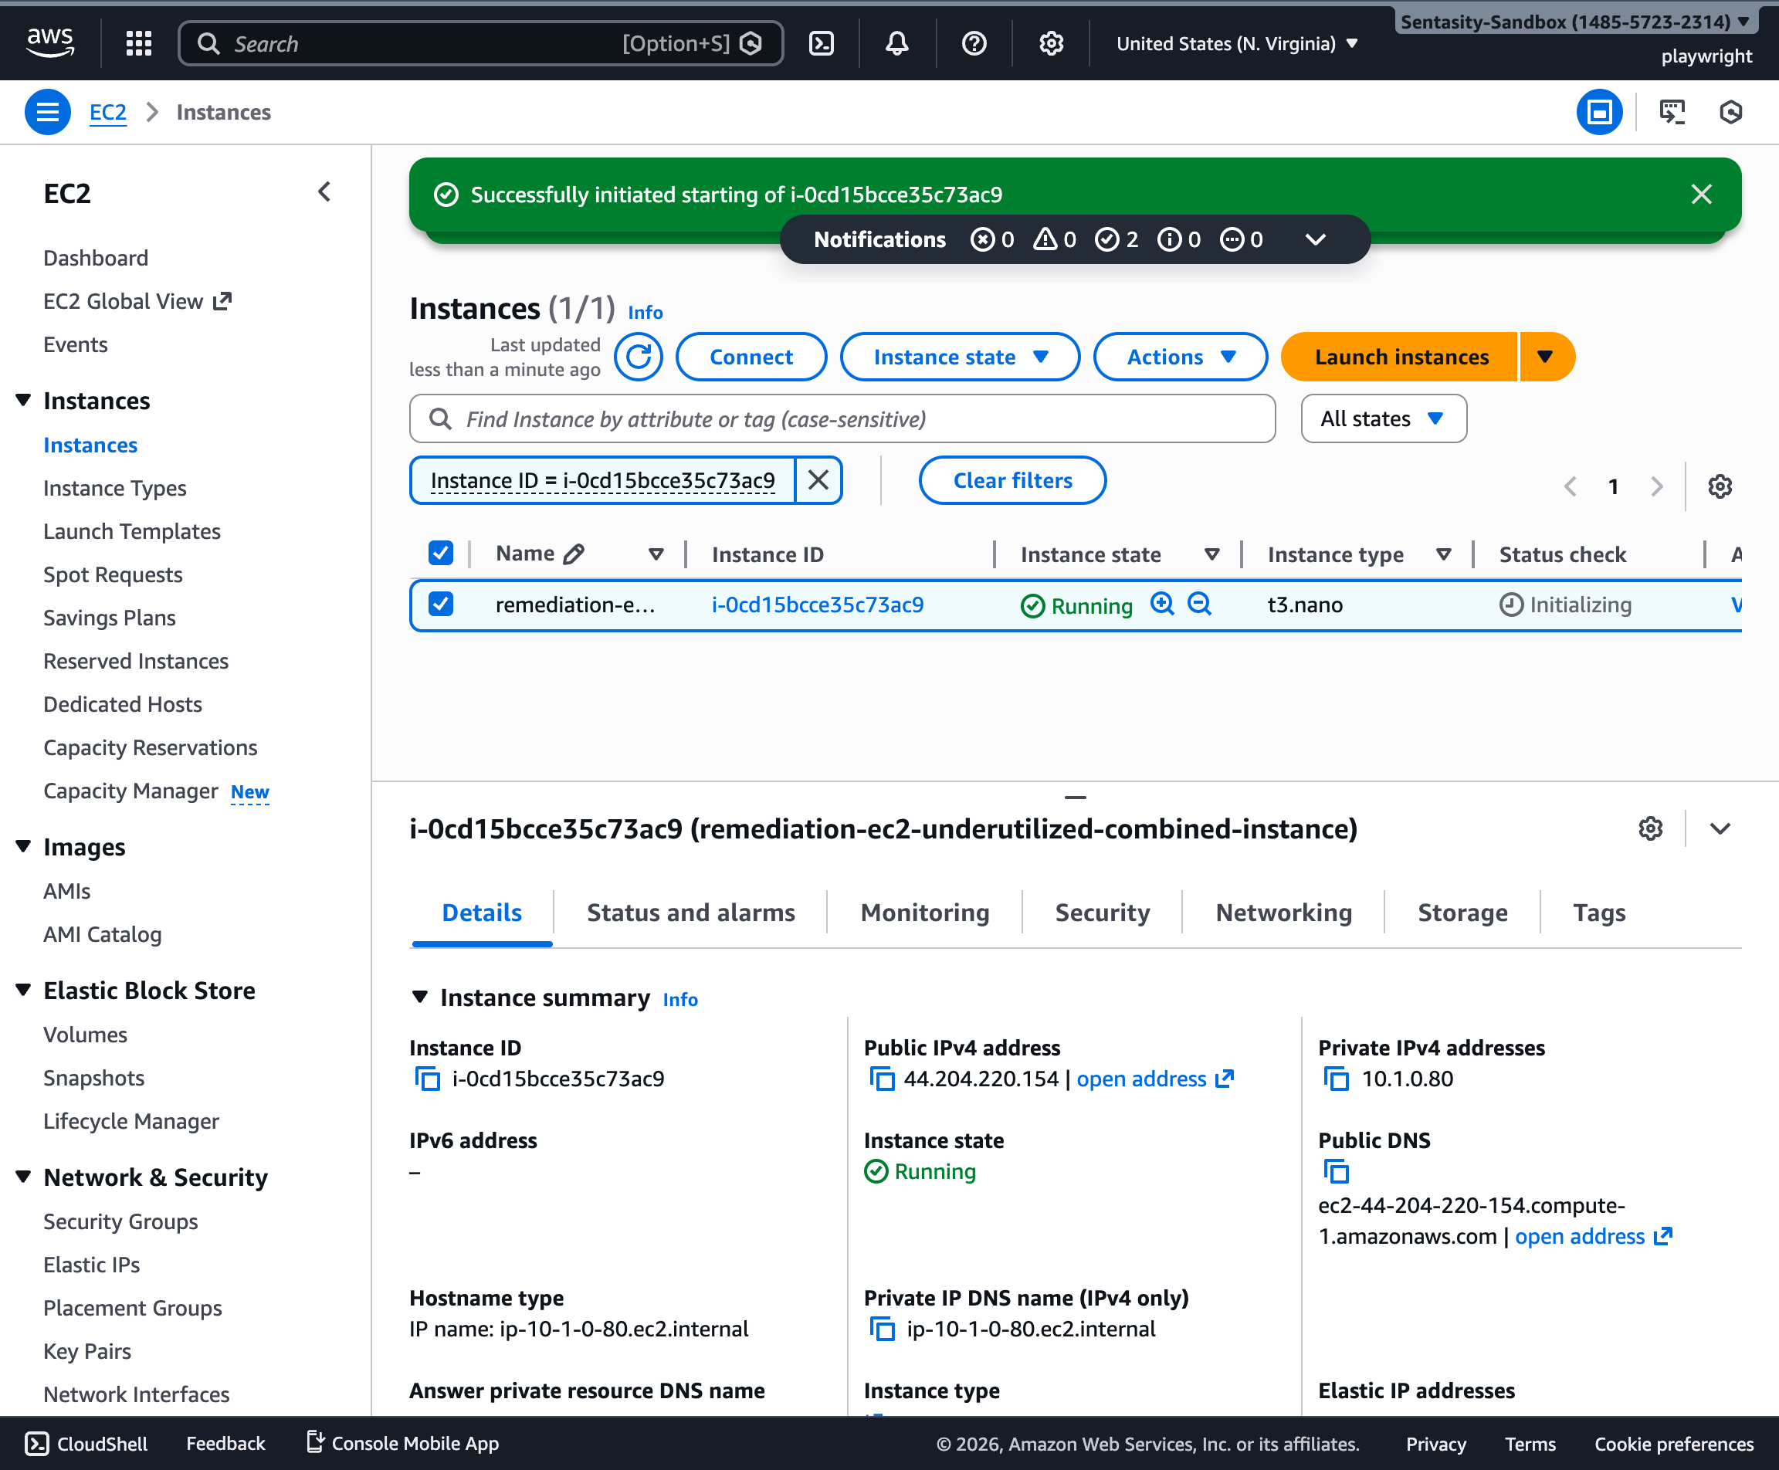Click the Clear filters button

1011,480
